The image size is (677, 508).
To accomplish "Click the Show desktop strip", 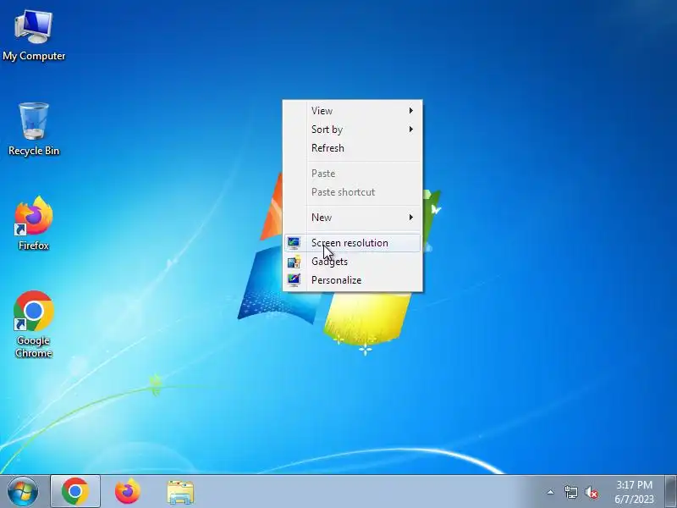I will tap(671, 492).
